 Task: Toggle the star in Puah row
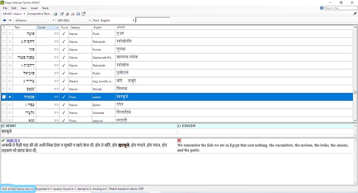tap(9, 34)
